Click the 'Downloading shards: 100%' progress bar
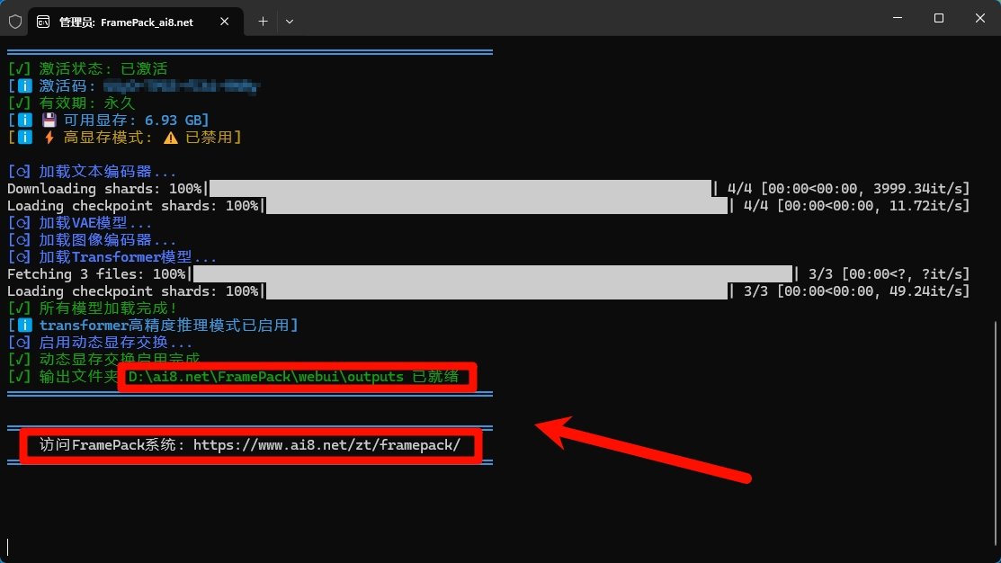 pyautogui.click(x=460, y=188)
